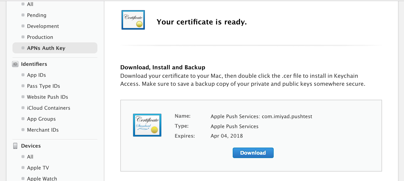
Task: Open App Groups
Action: (x=41, y=119)
